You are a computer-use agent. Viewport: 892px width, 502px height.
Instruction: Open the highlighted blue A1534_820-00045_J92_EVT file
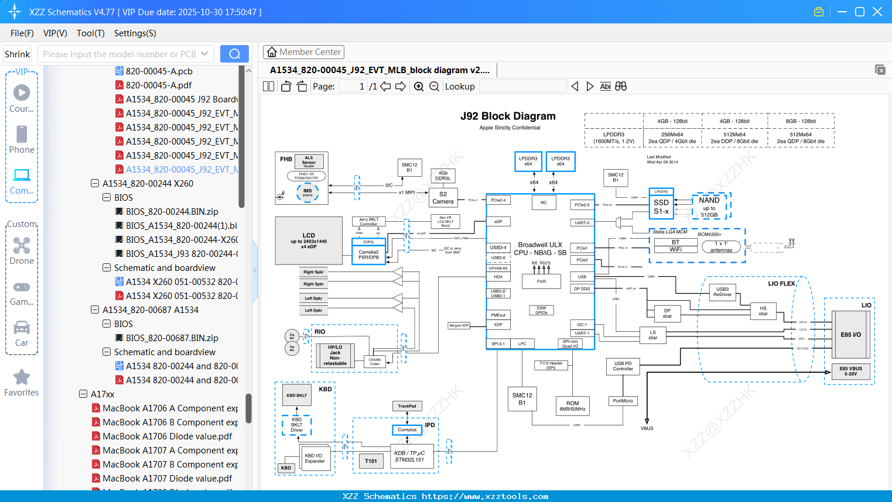(182, 170)
